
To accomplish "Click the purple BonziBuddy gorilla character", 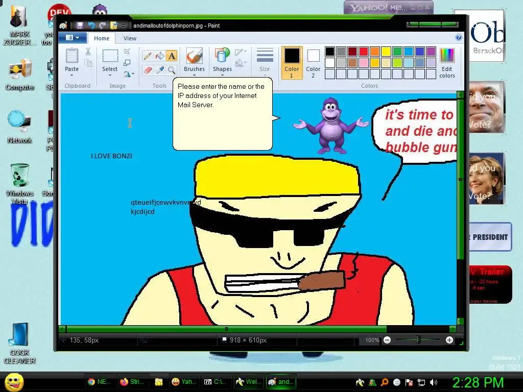I will 331,126.
